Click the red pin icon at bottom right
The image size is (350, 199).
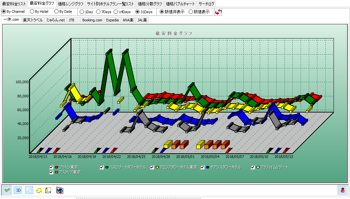coord(342,190)
